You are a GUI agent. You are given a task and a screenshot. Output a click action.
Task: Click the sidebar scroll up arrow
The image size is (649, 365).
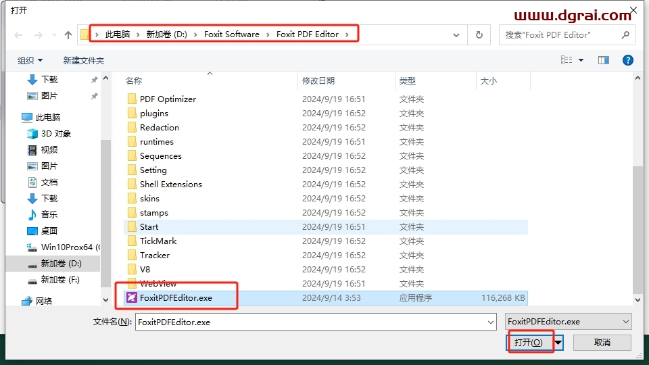[x=106, y=78]
